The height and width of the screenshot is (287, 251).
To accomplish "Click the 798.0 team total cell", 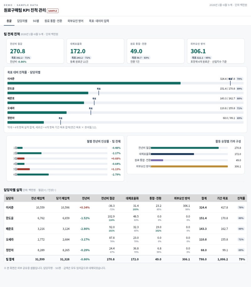I will pos(203,259).
